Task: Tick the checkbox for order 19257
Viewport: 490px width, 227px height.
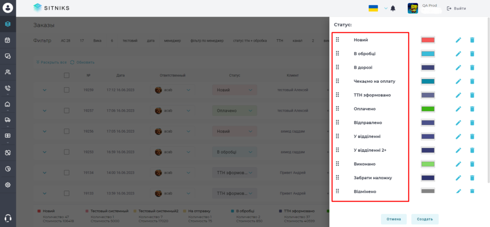Action: click(67, 110)
